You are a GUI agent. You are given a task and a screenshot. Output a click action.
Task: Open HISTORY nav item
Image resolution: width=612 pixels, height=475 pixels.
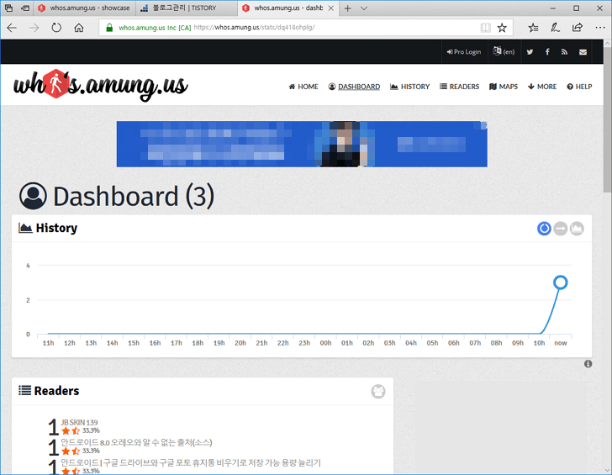coord(410,87)
